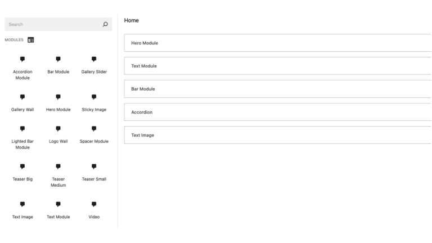Select the Bar Module block icon
The width and height of the screenshot is (432, 243).
(58, 59)
